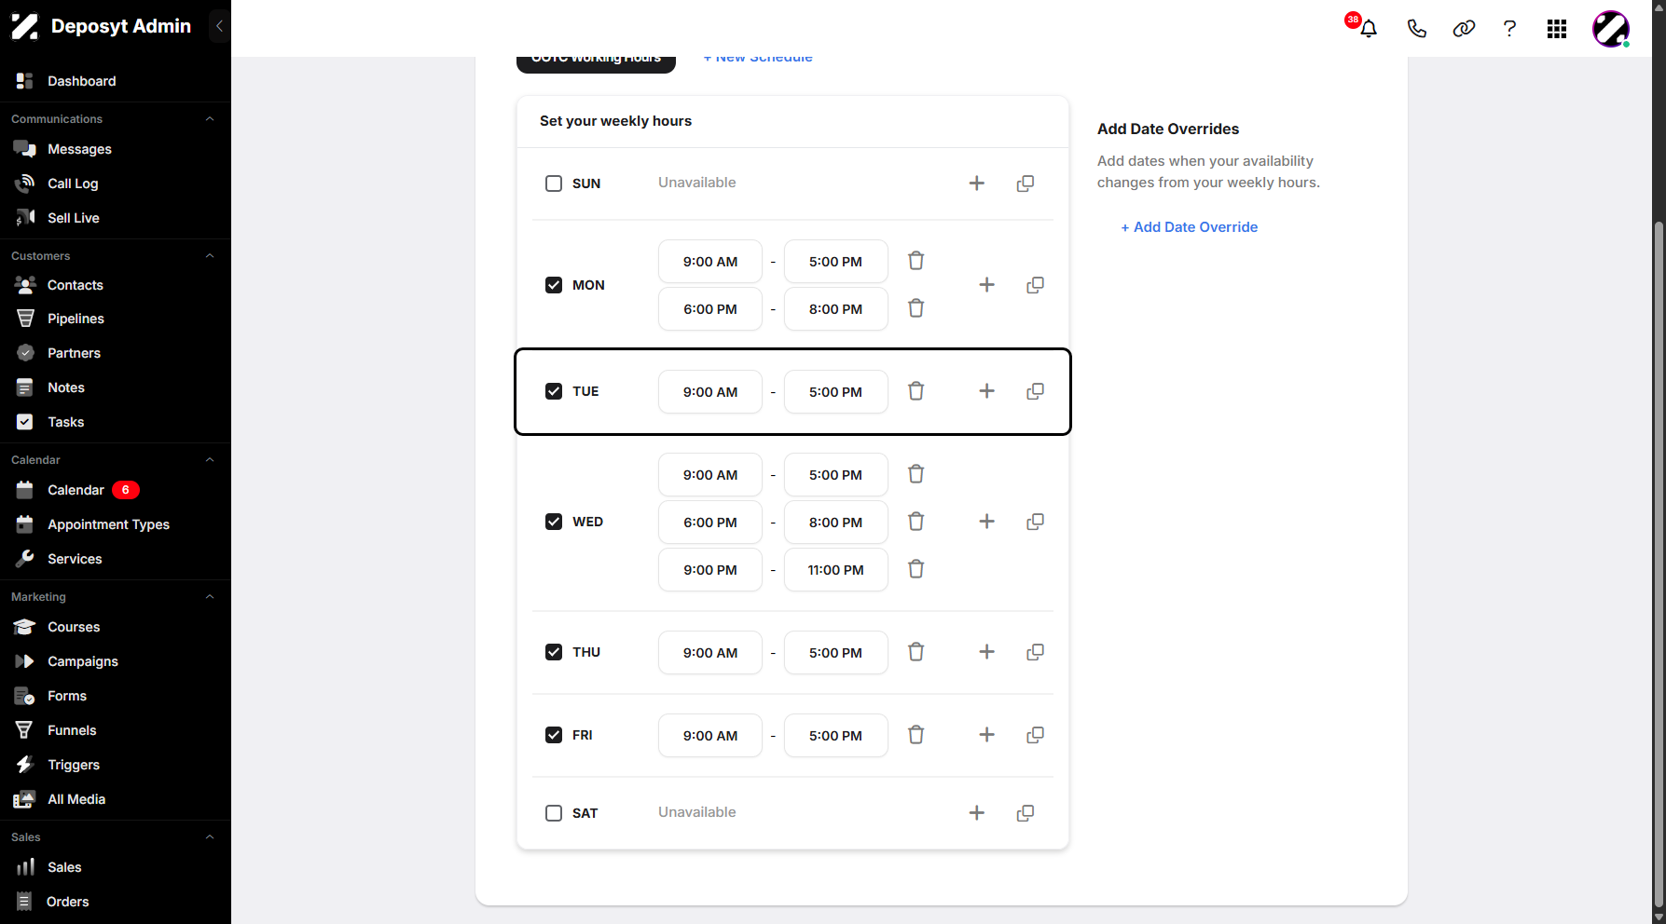
Task: Open the apps grid icon
Action: [x=1557, y=29]
